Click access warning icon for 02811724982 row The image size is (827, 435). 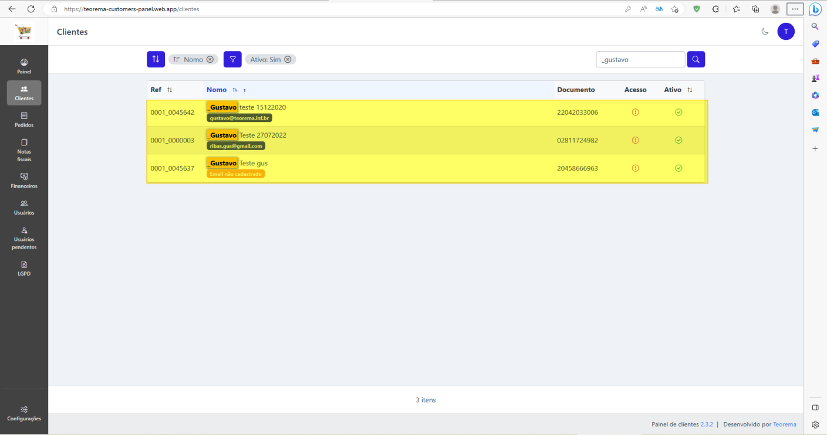click(x=635, y=141)
